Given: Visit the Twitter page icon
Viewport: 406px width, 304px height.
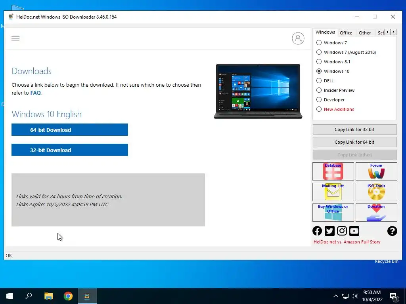Looking at the screenshot, I should (329, 231).
